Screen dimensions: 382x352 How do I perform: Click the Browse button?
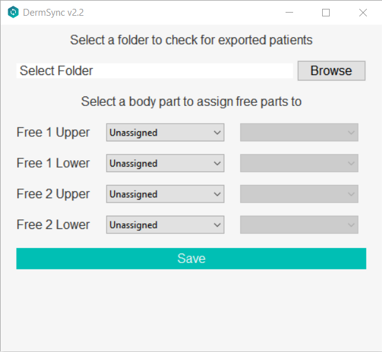point(331,71)
